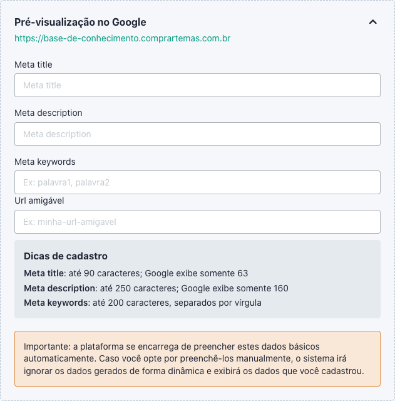Screen dimensions: 395x401
Task: Click the "separados por vírgula" tip text
Action: 218,303
